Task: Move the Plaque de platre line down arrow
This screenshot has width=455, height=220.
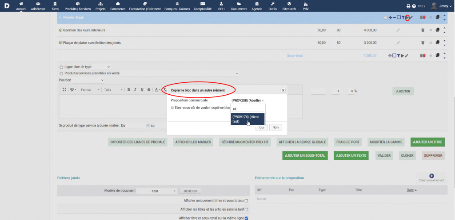Action: 444,45
